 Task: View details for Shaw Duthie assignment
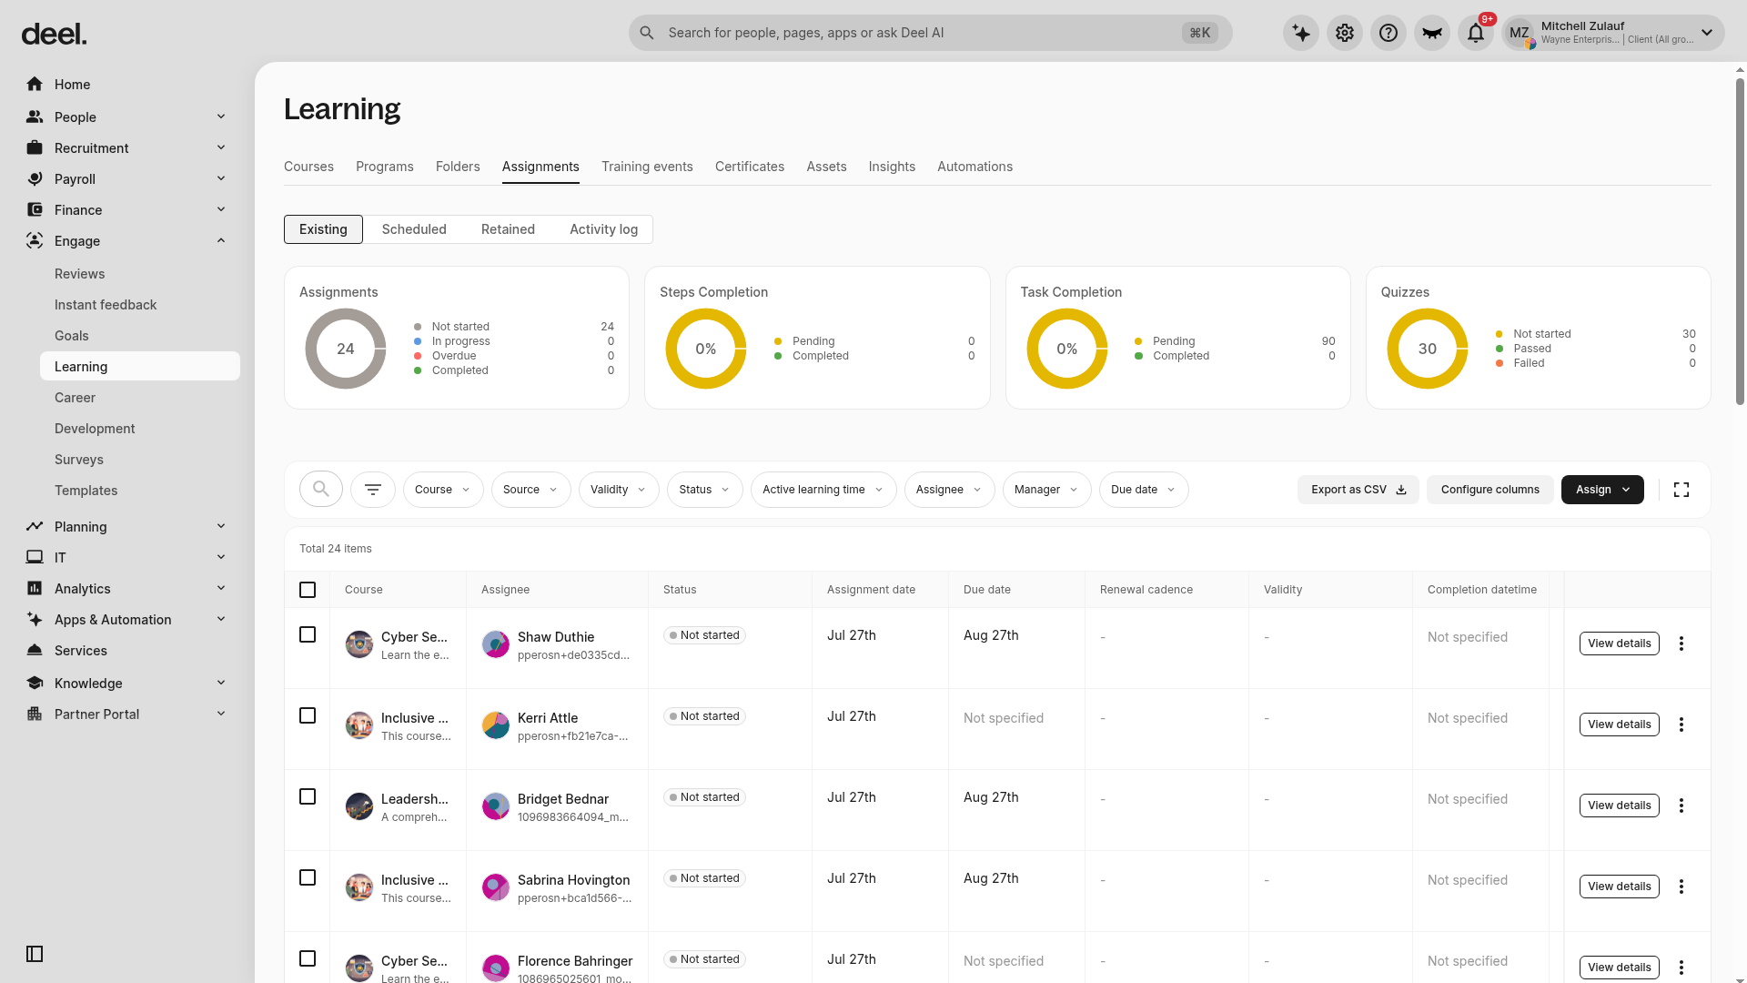pos(1620,644)
